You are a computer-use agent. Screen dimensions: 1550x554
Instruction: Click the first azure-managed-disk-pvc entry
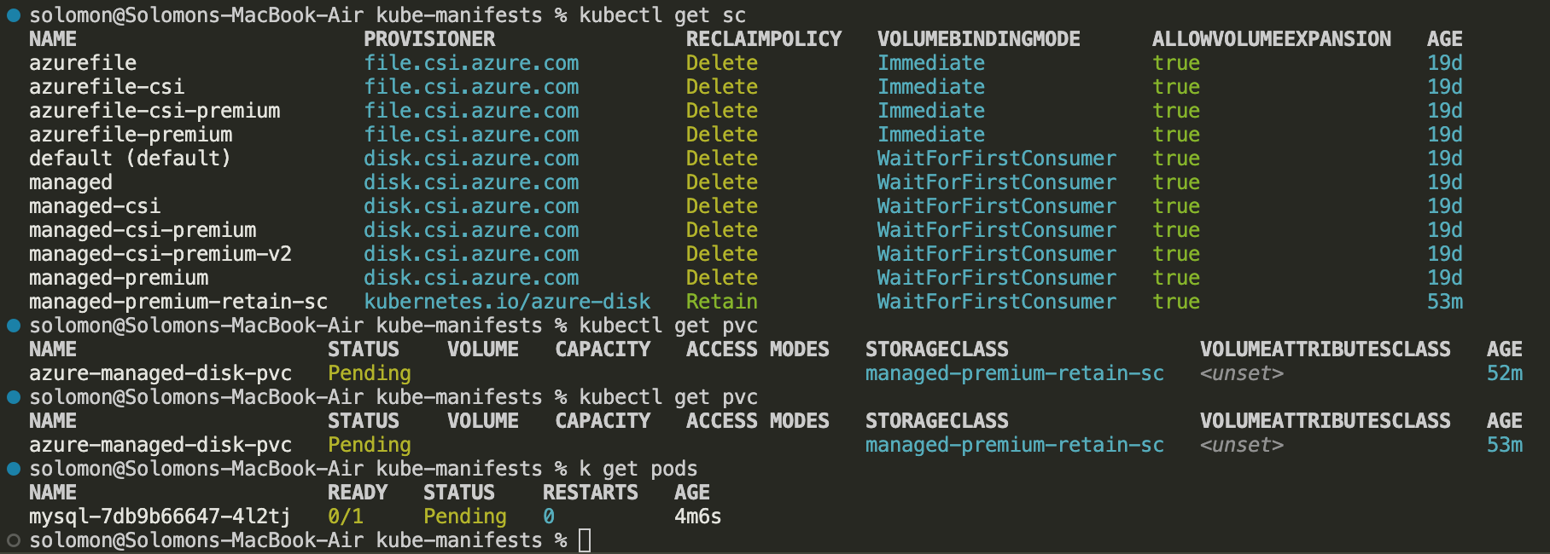pyautogui.click(x=160, y=373)
